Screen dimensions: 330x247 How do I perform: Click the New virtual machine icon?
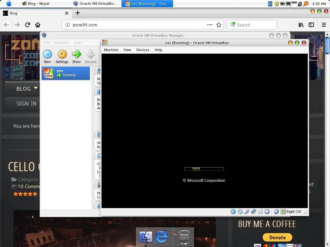coord(47,54)
